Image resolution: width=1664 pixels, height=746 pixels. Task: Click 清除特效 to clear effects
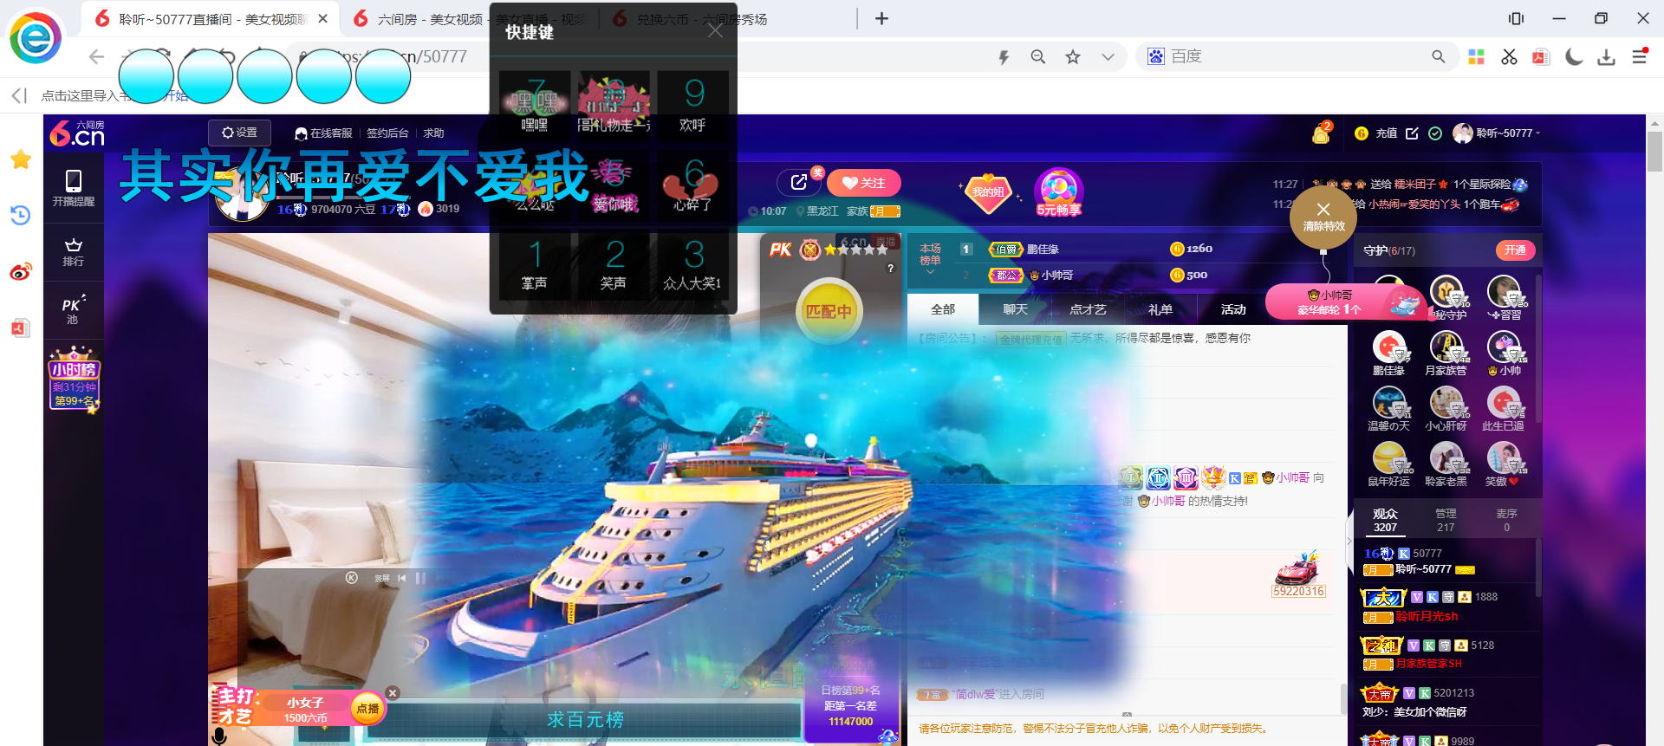(1323, 217)
